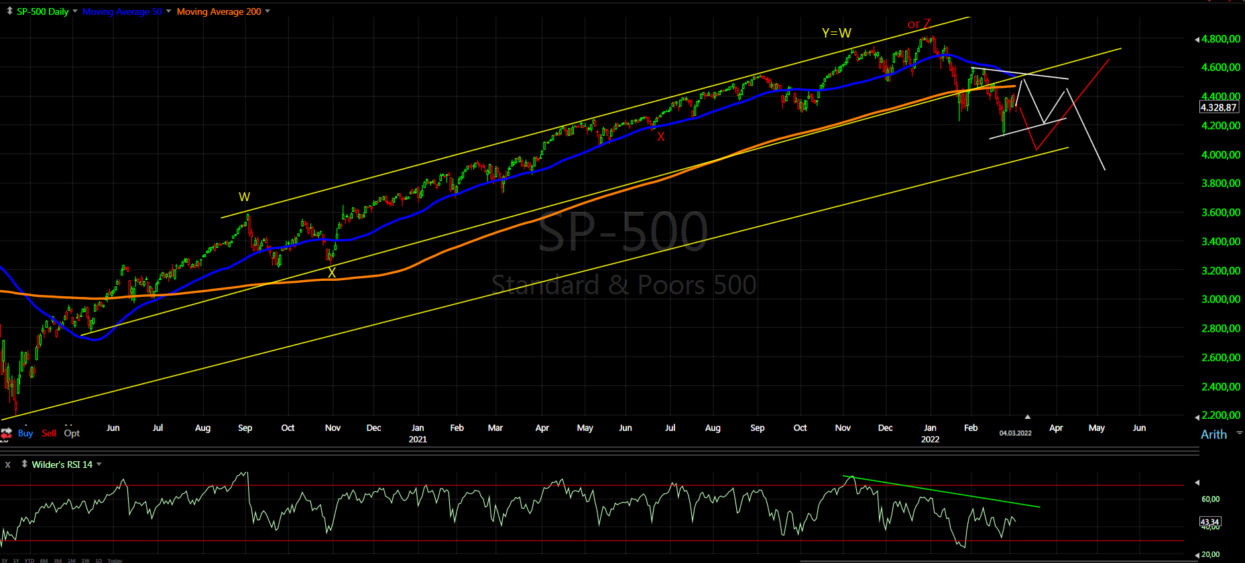Click the 2022 year label on time axis
Viewport: 1245px width, 563px height.
[x=930, y=439]
